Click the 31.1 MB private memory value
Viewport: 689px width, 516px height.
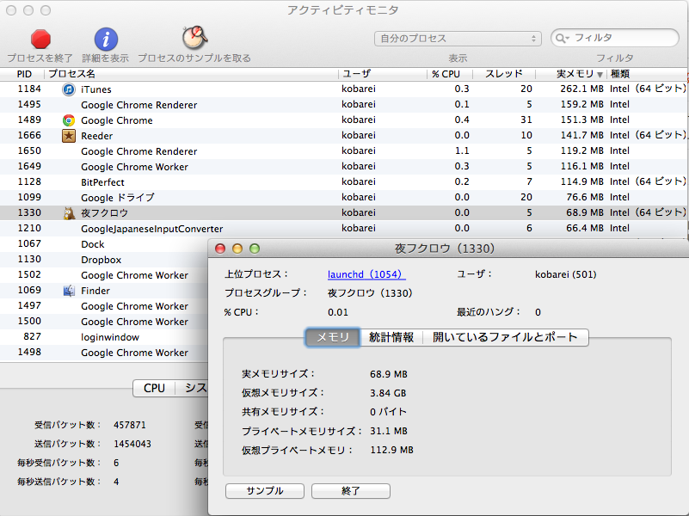click(389, 431)
